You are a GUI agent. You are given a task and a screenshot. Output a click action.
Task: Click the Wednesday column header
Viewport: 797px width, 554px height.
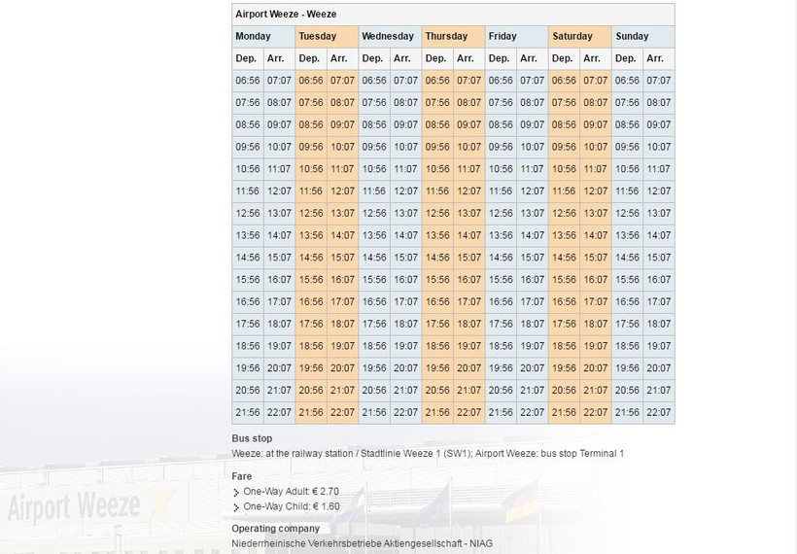[x=388, y=36]
